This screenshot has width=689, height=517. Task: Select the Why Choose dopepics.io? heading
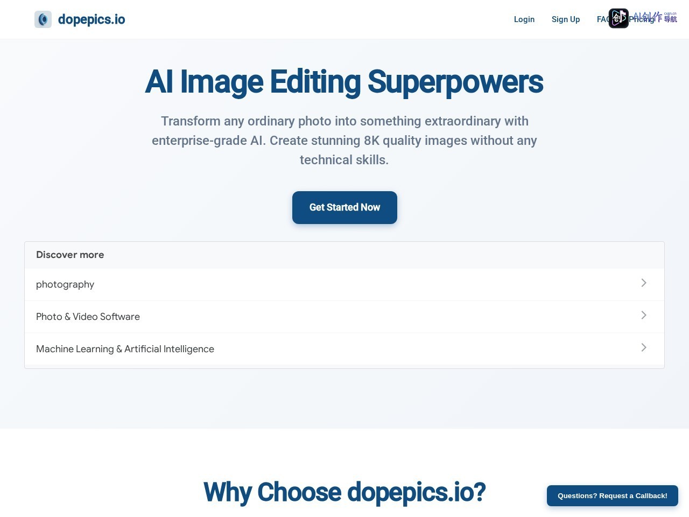tap(344, 492)
